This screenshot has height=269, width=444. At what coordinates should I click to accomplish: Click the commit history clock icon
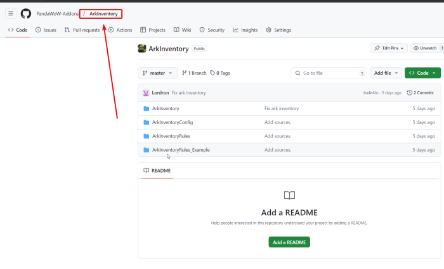[x=409, y=92]
